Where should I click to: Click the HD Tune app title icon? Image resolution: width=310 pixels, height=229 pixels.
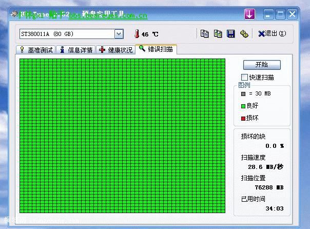(14, 14)
